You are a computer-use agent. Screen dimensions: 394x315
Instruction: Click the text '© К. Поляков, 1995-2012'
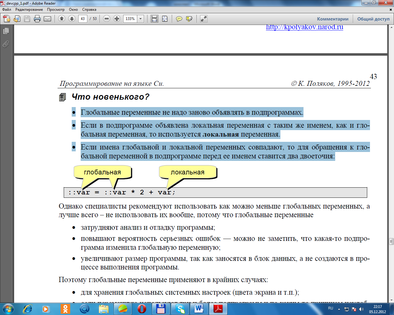coord(330,84)
